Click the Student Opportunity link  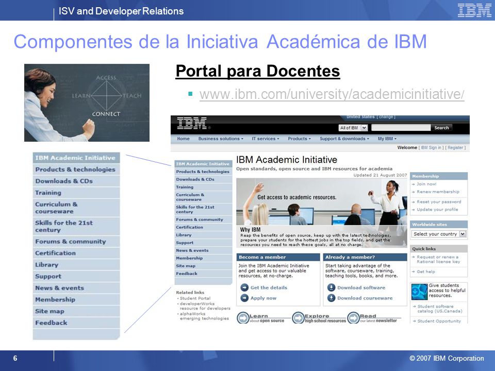pos(439,321)
